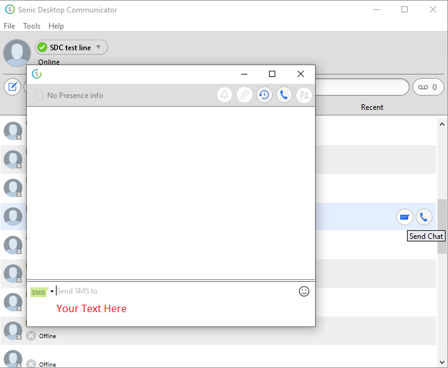Call contact using chat window phone icon
The image size is (448, 368).
pyautogui.click(x=284, y=95)
